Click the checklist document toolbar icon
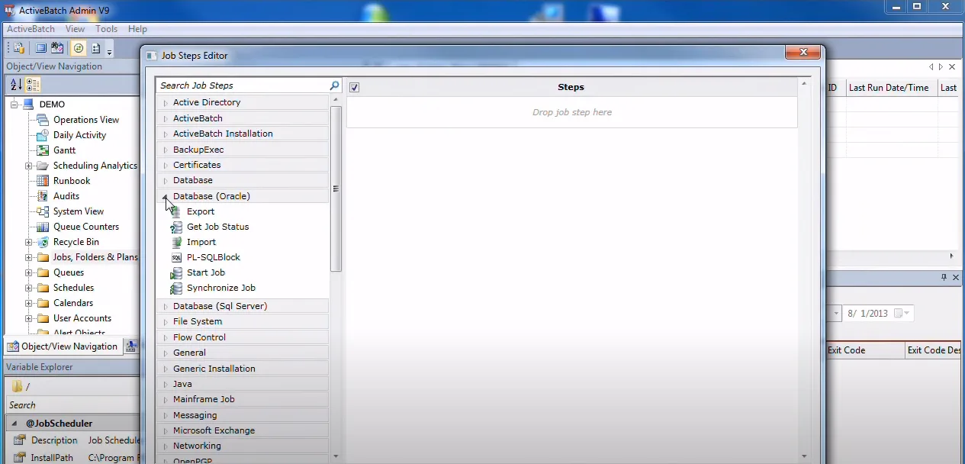965x464 pixels. [x=96, y=48]
